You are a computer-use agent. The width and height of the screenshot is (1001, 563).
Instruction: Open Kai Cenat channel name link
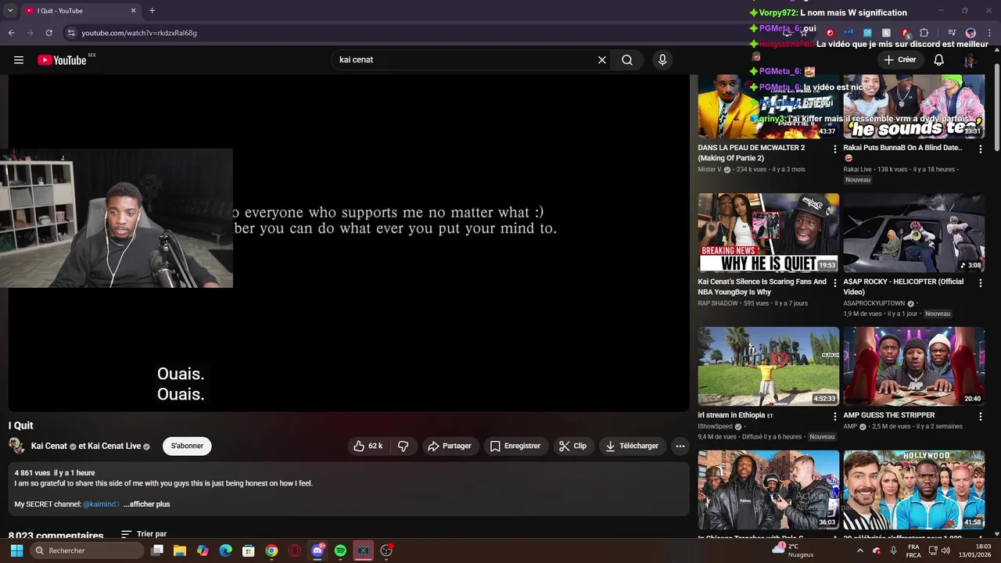pyautogui.click(x=49, y=446)
